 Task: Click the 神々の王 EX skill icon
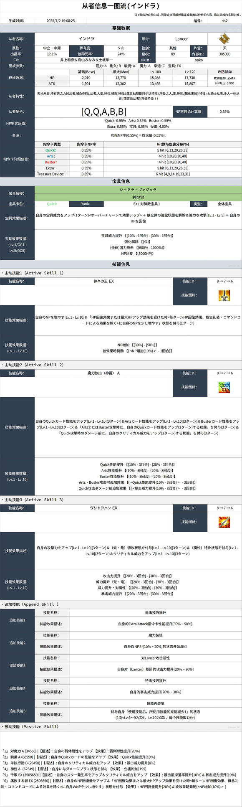tap(224, 295)
